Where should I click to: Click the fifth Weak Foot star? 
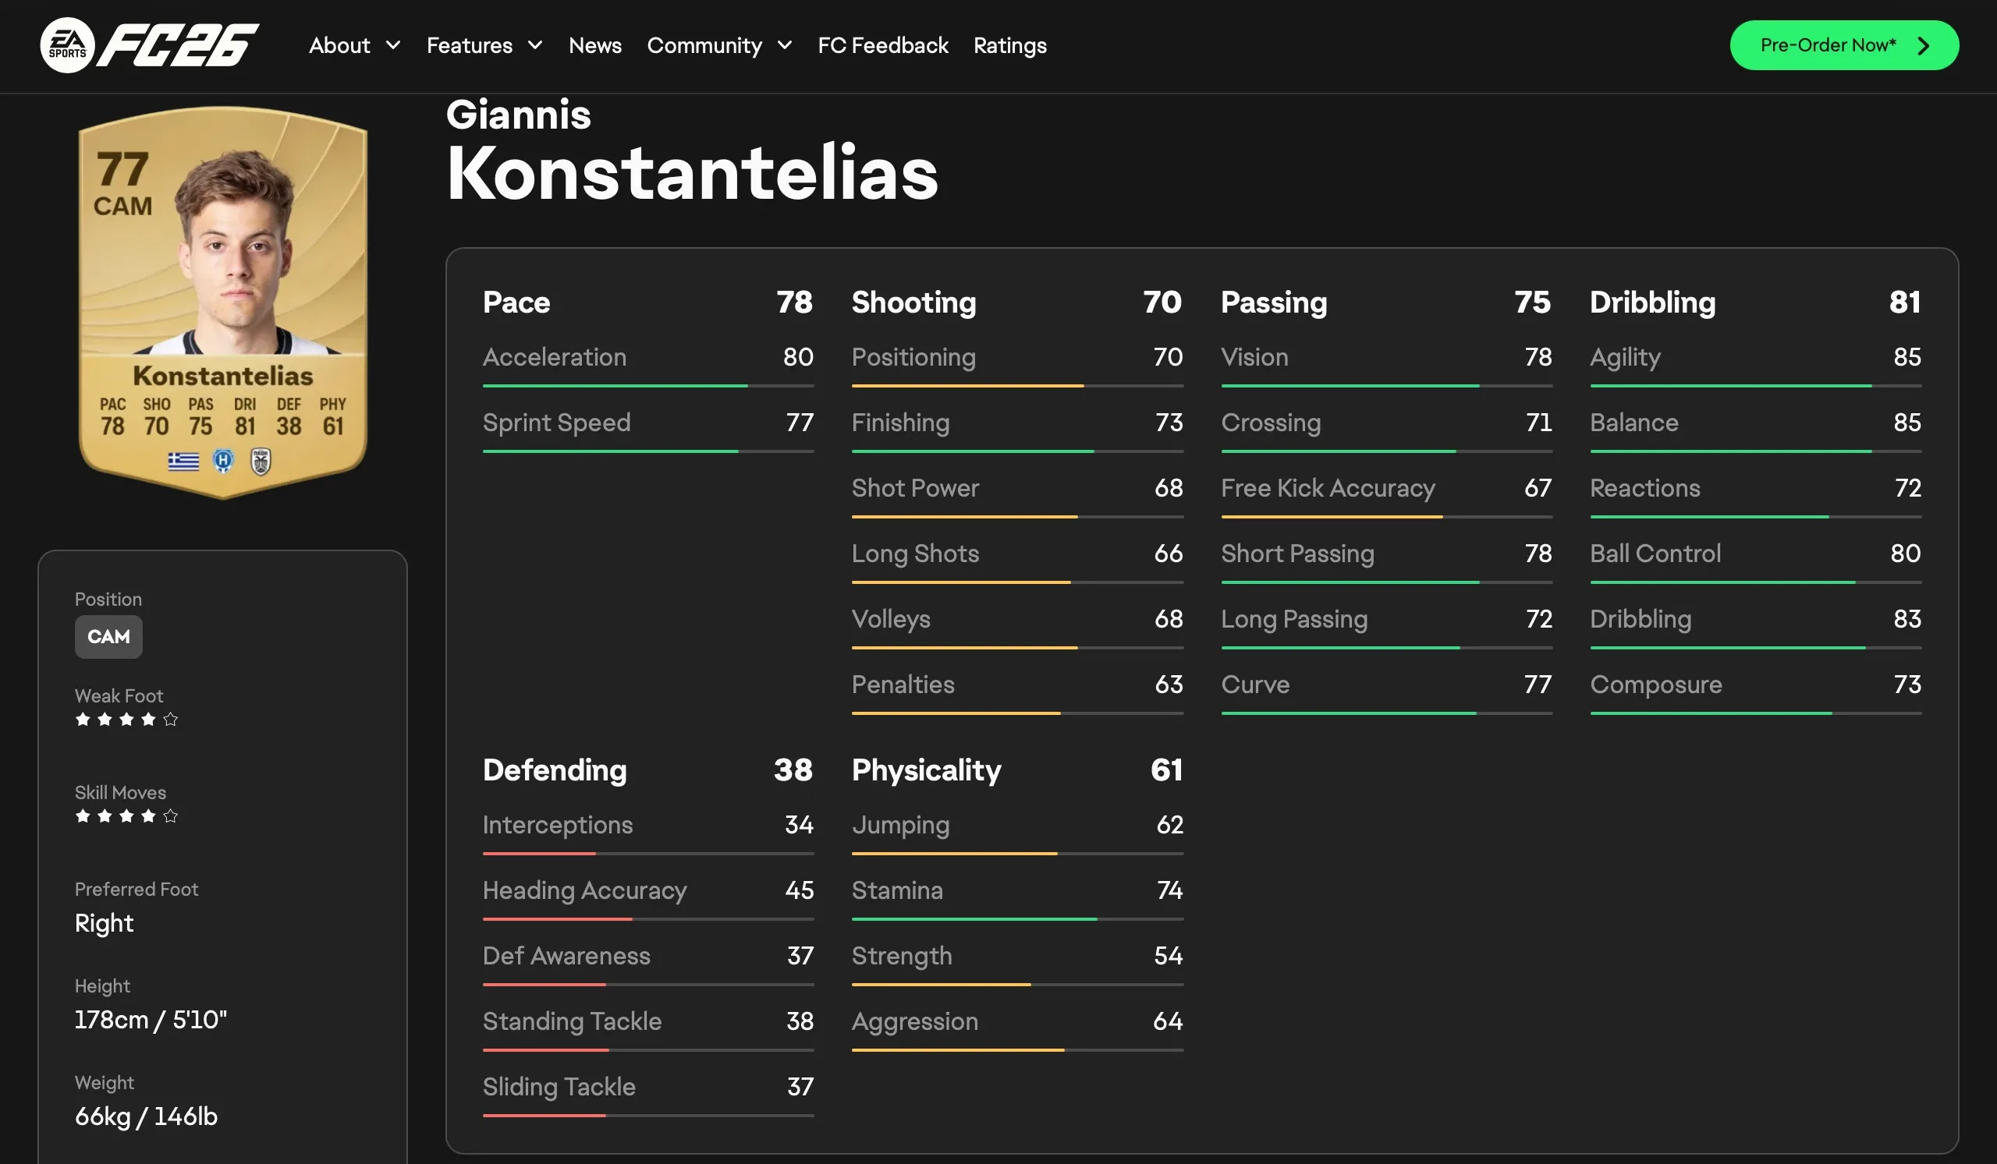[170, 719]
